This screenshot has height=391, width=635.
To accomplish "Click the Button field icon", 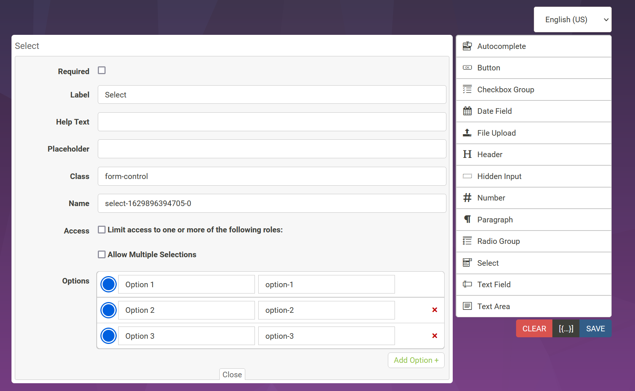I will (467, 68).
